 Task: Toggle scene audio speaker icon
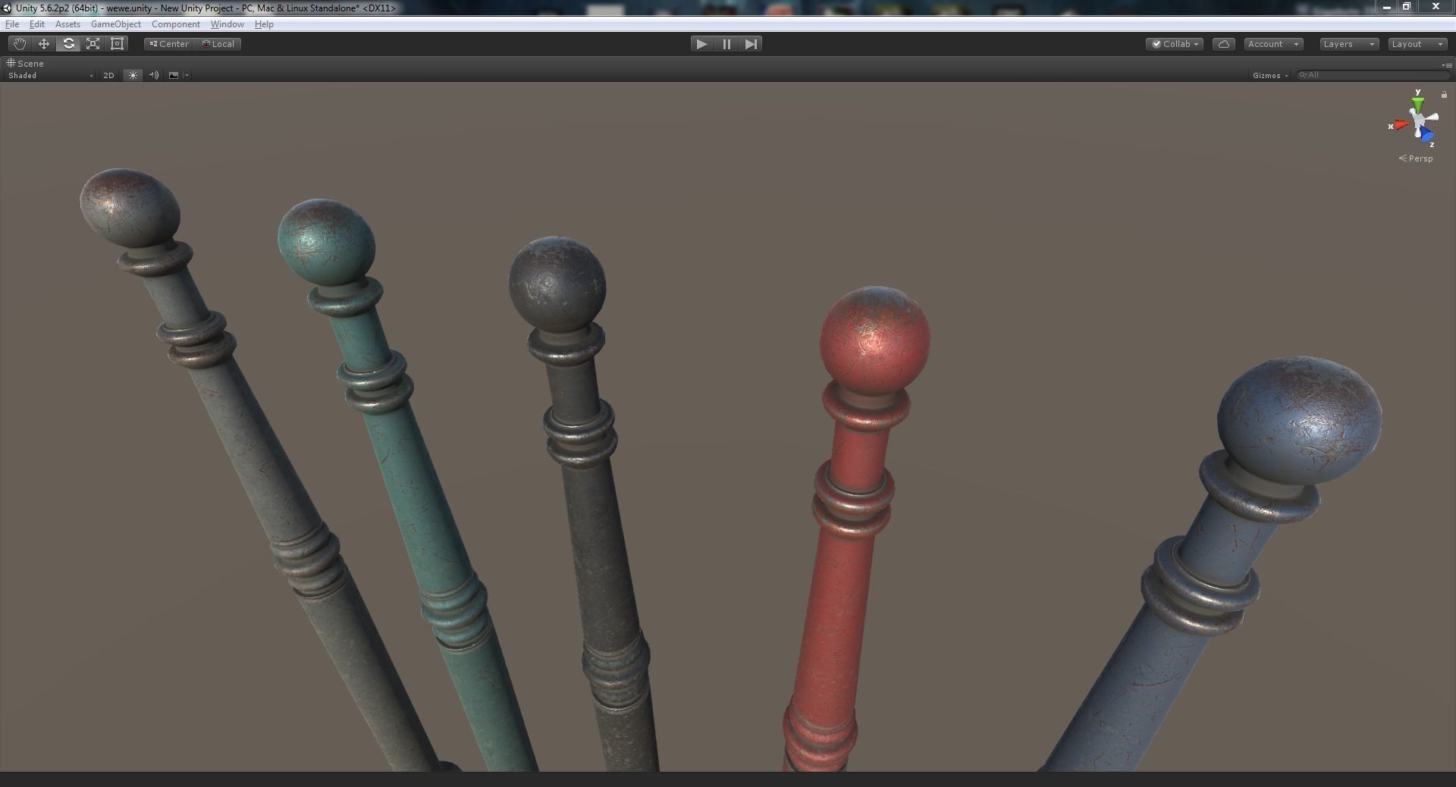(x=154, y=75)
